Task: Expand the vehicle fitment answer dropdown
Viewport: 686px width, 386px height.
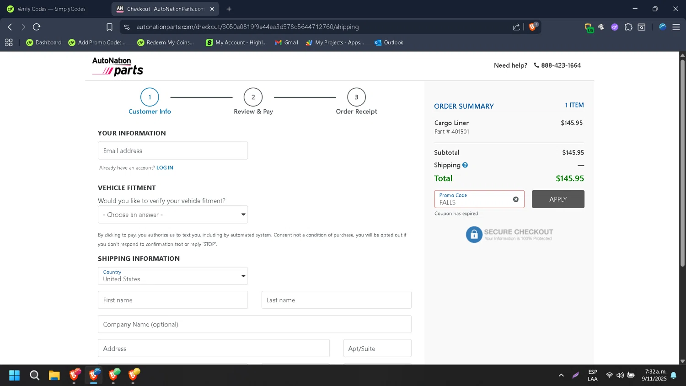Action: (173, 214)
